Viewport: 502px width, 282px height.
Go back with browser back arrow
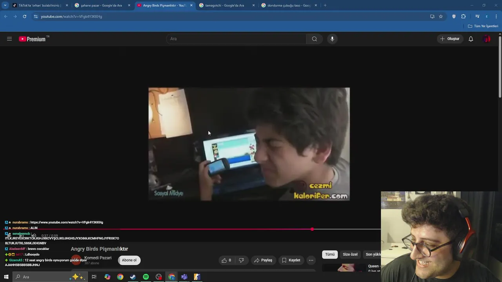coord(6,16)
